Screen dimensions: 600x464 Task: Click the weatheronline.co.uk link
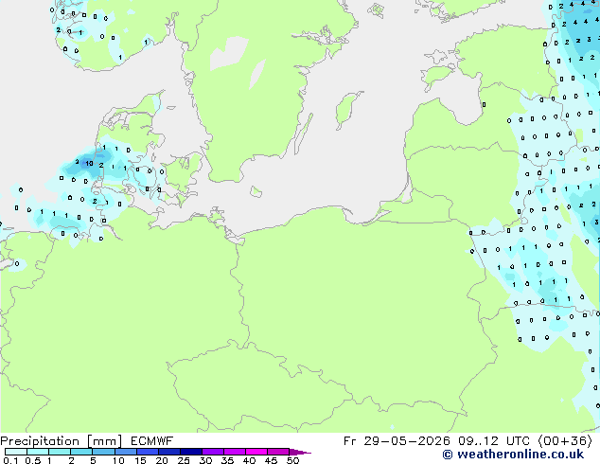click(521, 455)
